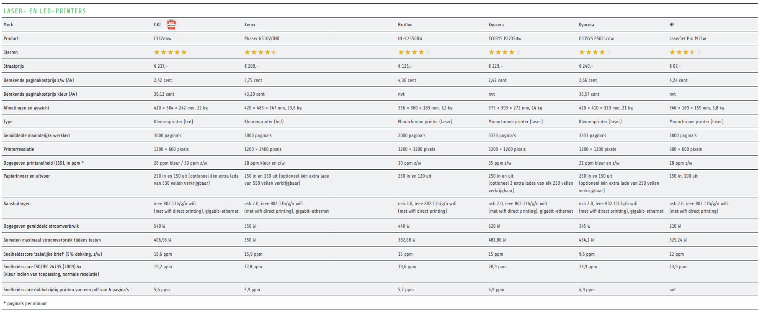Click the 'Printerresolutie' row label
The height and width of the screenshot is (313, 761).
click(x=19, y=149)
